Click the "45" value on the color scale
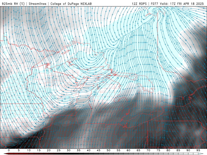The height and width of the screenshot is (155, 207). coord(99,150)
